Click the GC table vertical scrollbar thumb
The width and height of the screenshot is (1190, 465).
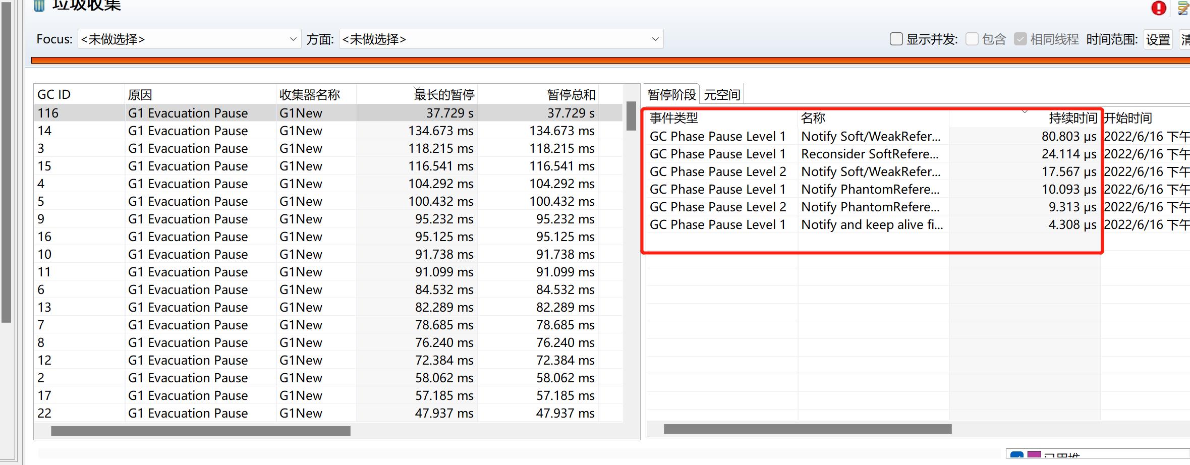(631, 116)
